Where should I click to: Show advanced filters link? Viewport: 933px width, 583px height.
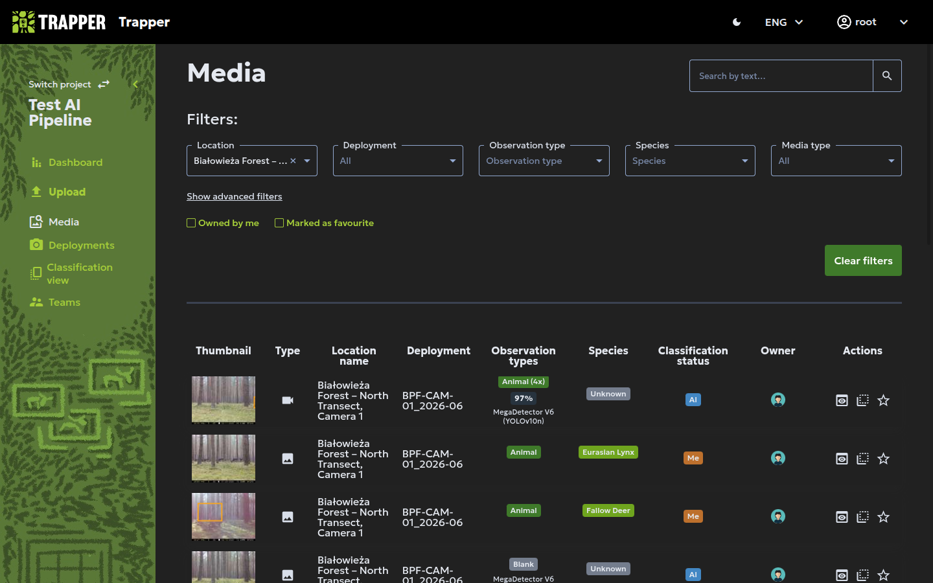click(235, 196)
